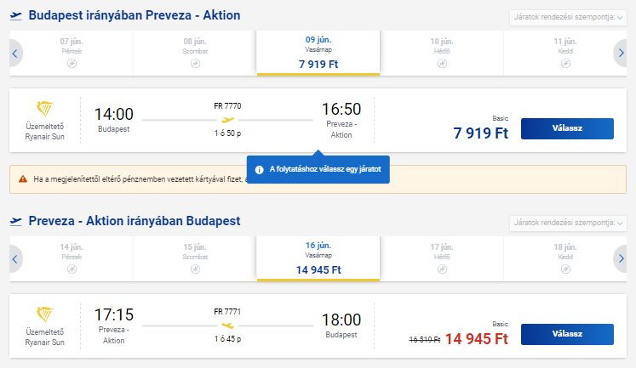The height and width of the screenshot is (368, 636).
Task: Click the warning triangle icon in notice
Action: 23,179
